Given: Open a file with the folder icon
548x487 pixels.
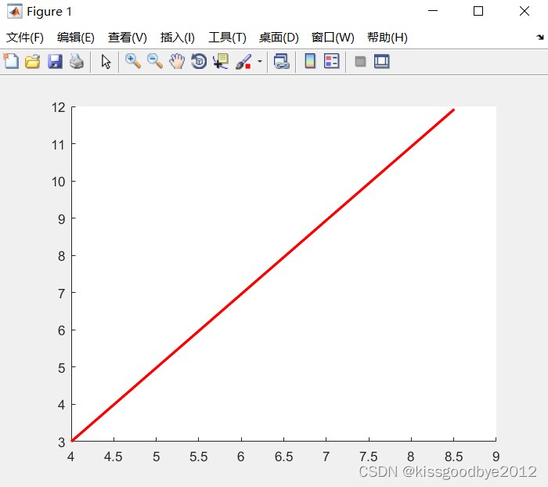Looking at the screenshot, I should 33,62.
